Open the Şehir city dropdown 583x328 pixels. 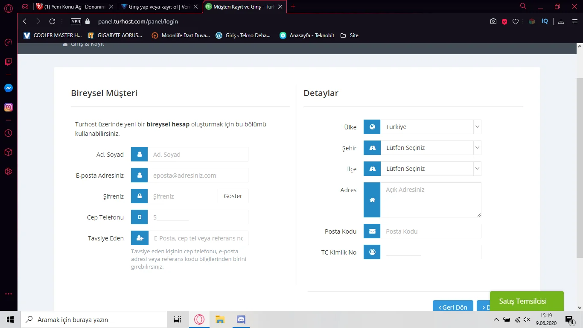coord(431,148)
